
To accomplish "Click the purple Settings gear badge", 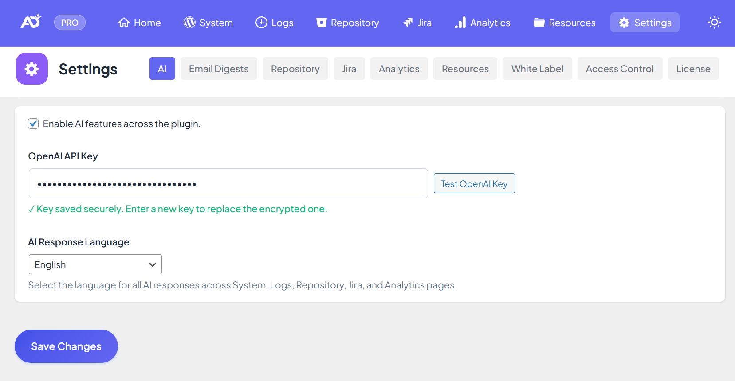I will point(32,69).
